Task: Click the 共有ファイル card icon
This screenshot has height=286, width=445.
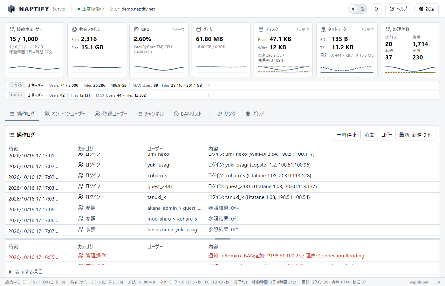Action: [74, 29]
